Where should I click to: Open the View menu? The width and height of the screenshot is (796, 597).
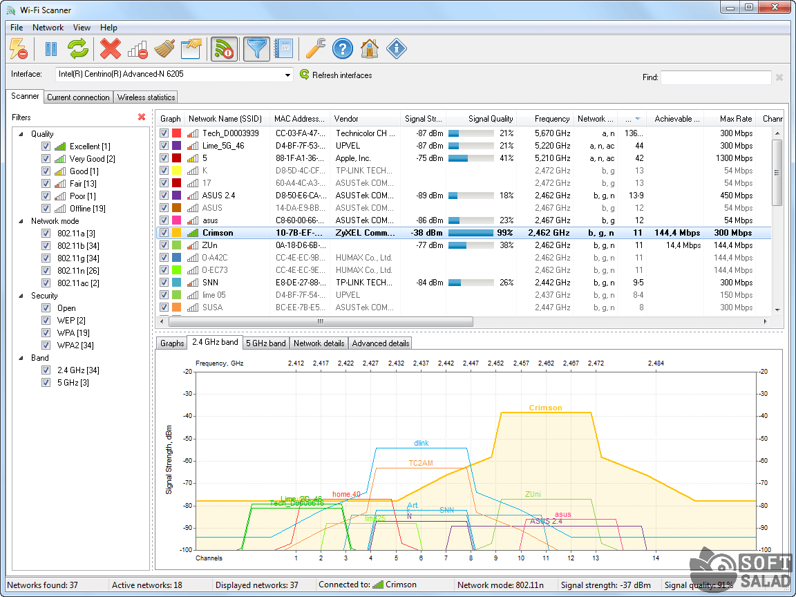[x=82, y=28]
